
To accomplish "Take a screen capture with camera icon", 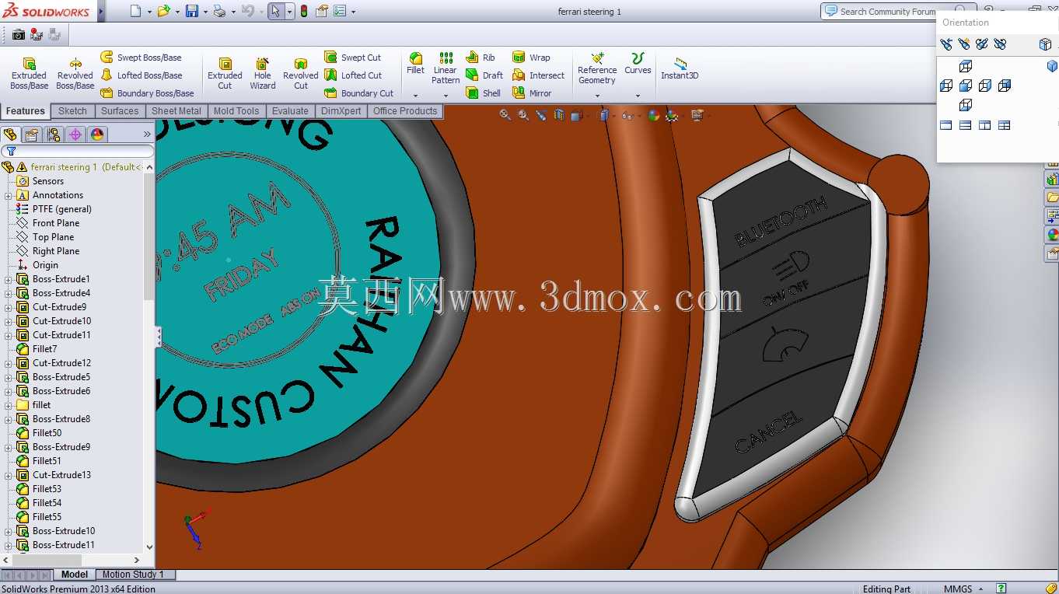I will click(18, 34).
